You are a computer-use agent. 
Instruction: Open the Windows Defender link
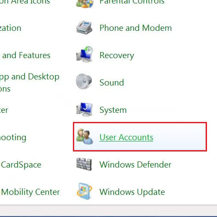tap(135, 164)
